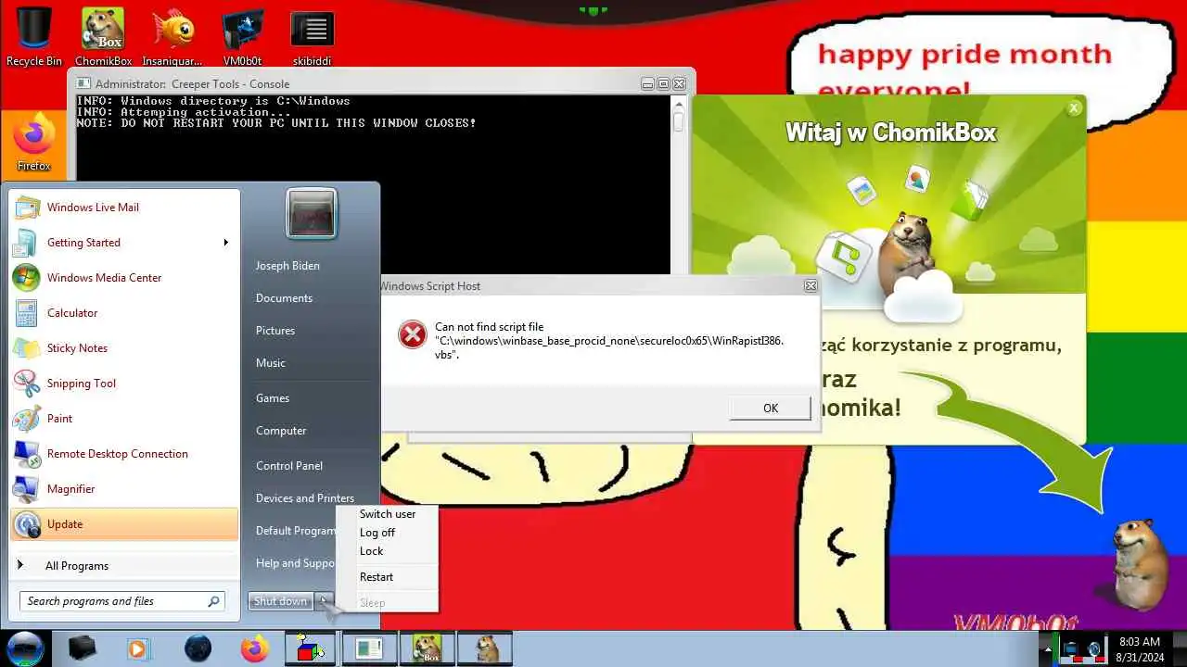Image resolution: width=1187 pixels, height=667 pixels.
Task: Click the Remote Desktop Connection icon
Action: point(26,454)
